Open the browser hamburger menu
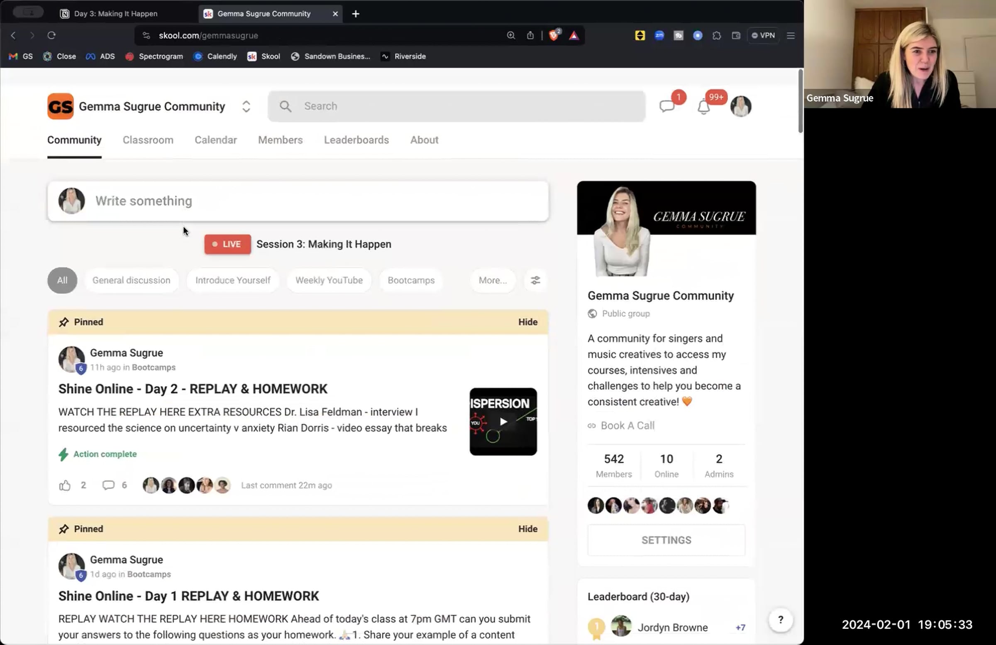This screenshot has height=645, width=996. coord(790,36)
